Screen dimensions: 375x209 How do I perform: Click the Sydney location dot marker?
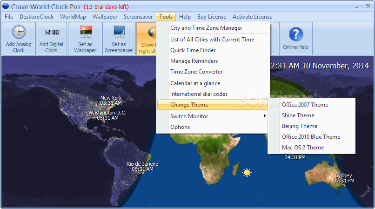[344, 185]
